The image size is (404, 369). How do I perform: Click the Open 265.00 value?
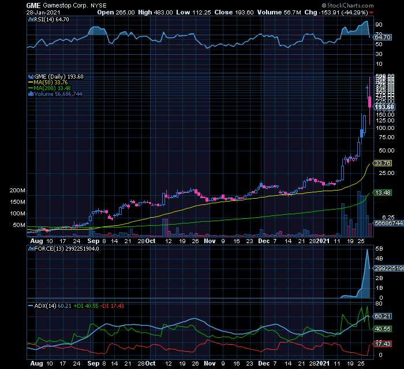116,12
